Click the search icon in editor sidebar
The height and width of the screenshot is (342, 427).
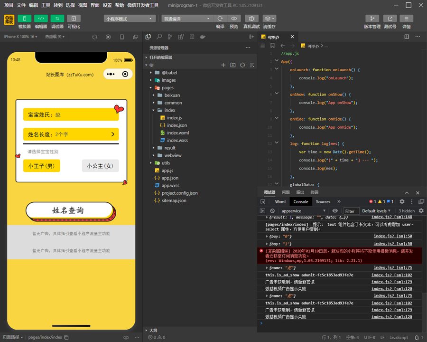[x=159, y=37]
